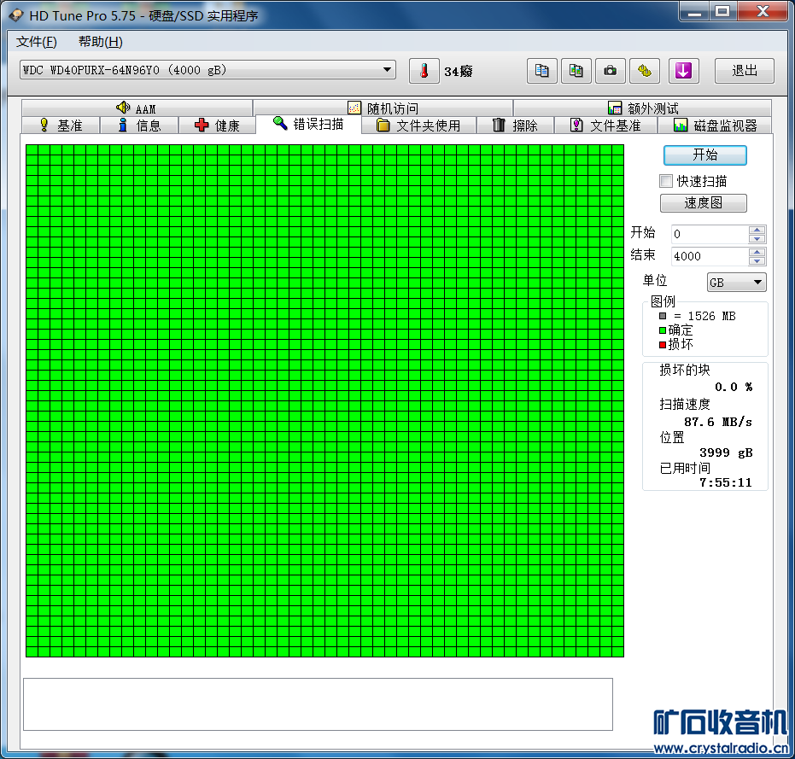
Task: Switch to the 随机访问 tab
Action: (x=383, y=108)
